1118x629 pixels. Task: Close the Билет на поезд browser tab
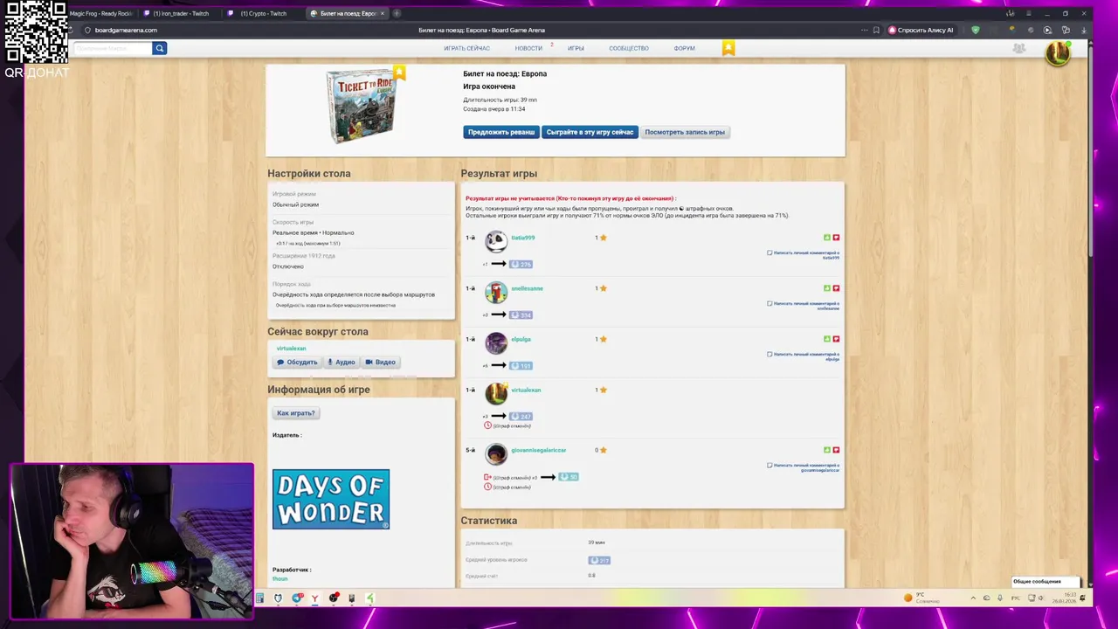pos(383,13)
